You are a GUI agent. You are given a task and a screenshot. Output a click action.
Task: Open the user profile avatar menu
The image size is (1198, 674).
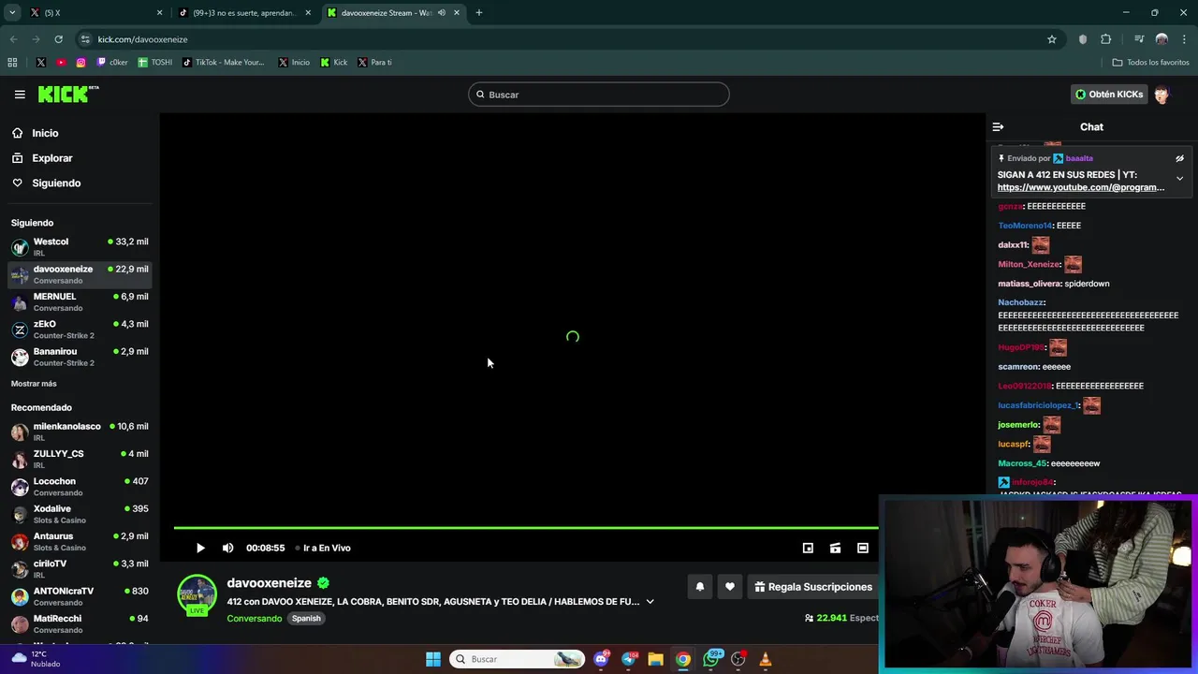tap(1161, 95)
